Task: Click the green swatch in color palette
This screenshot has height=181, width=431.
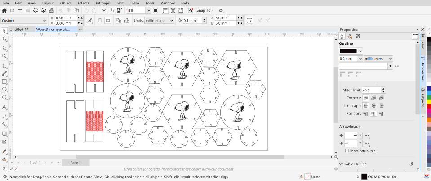Action: [x=428, y=98]
